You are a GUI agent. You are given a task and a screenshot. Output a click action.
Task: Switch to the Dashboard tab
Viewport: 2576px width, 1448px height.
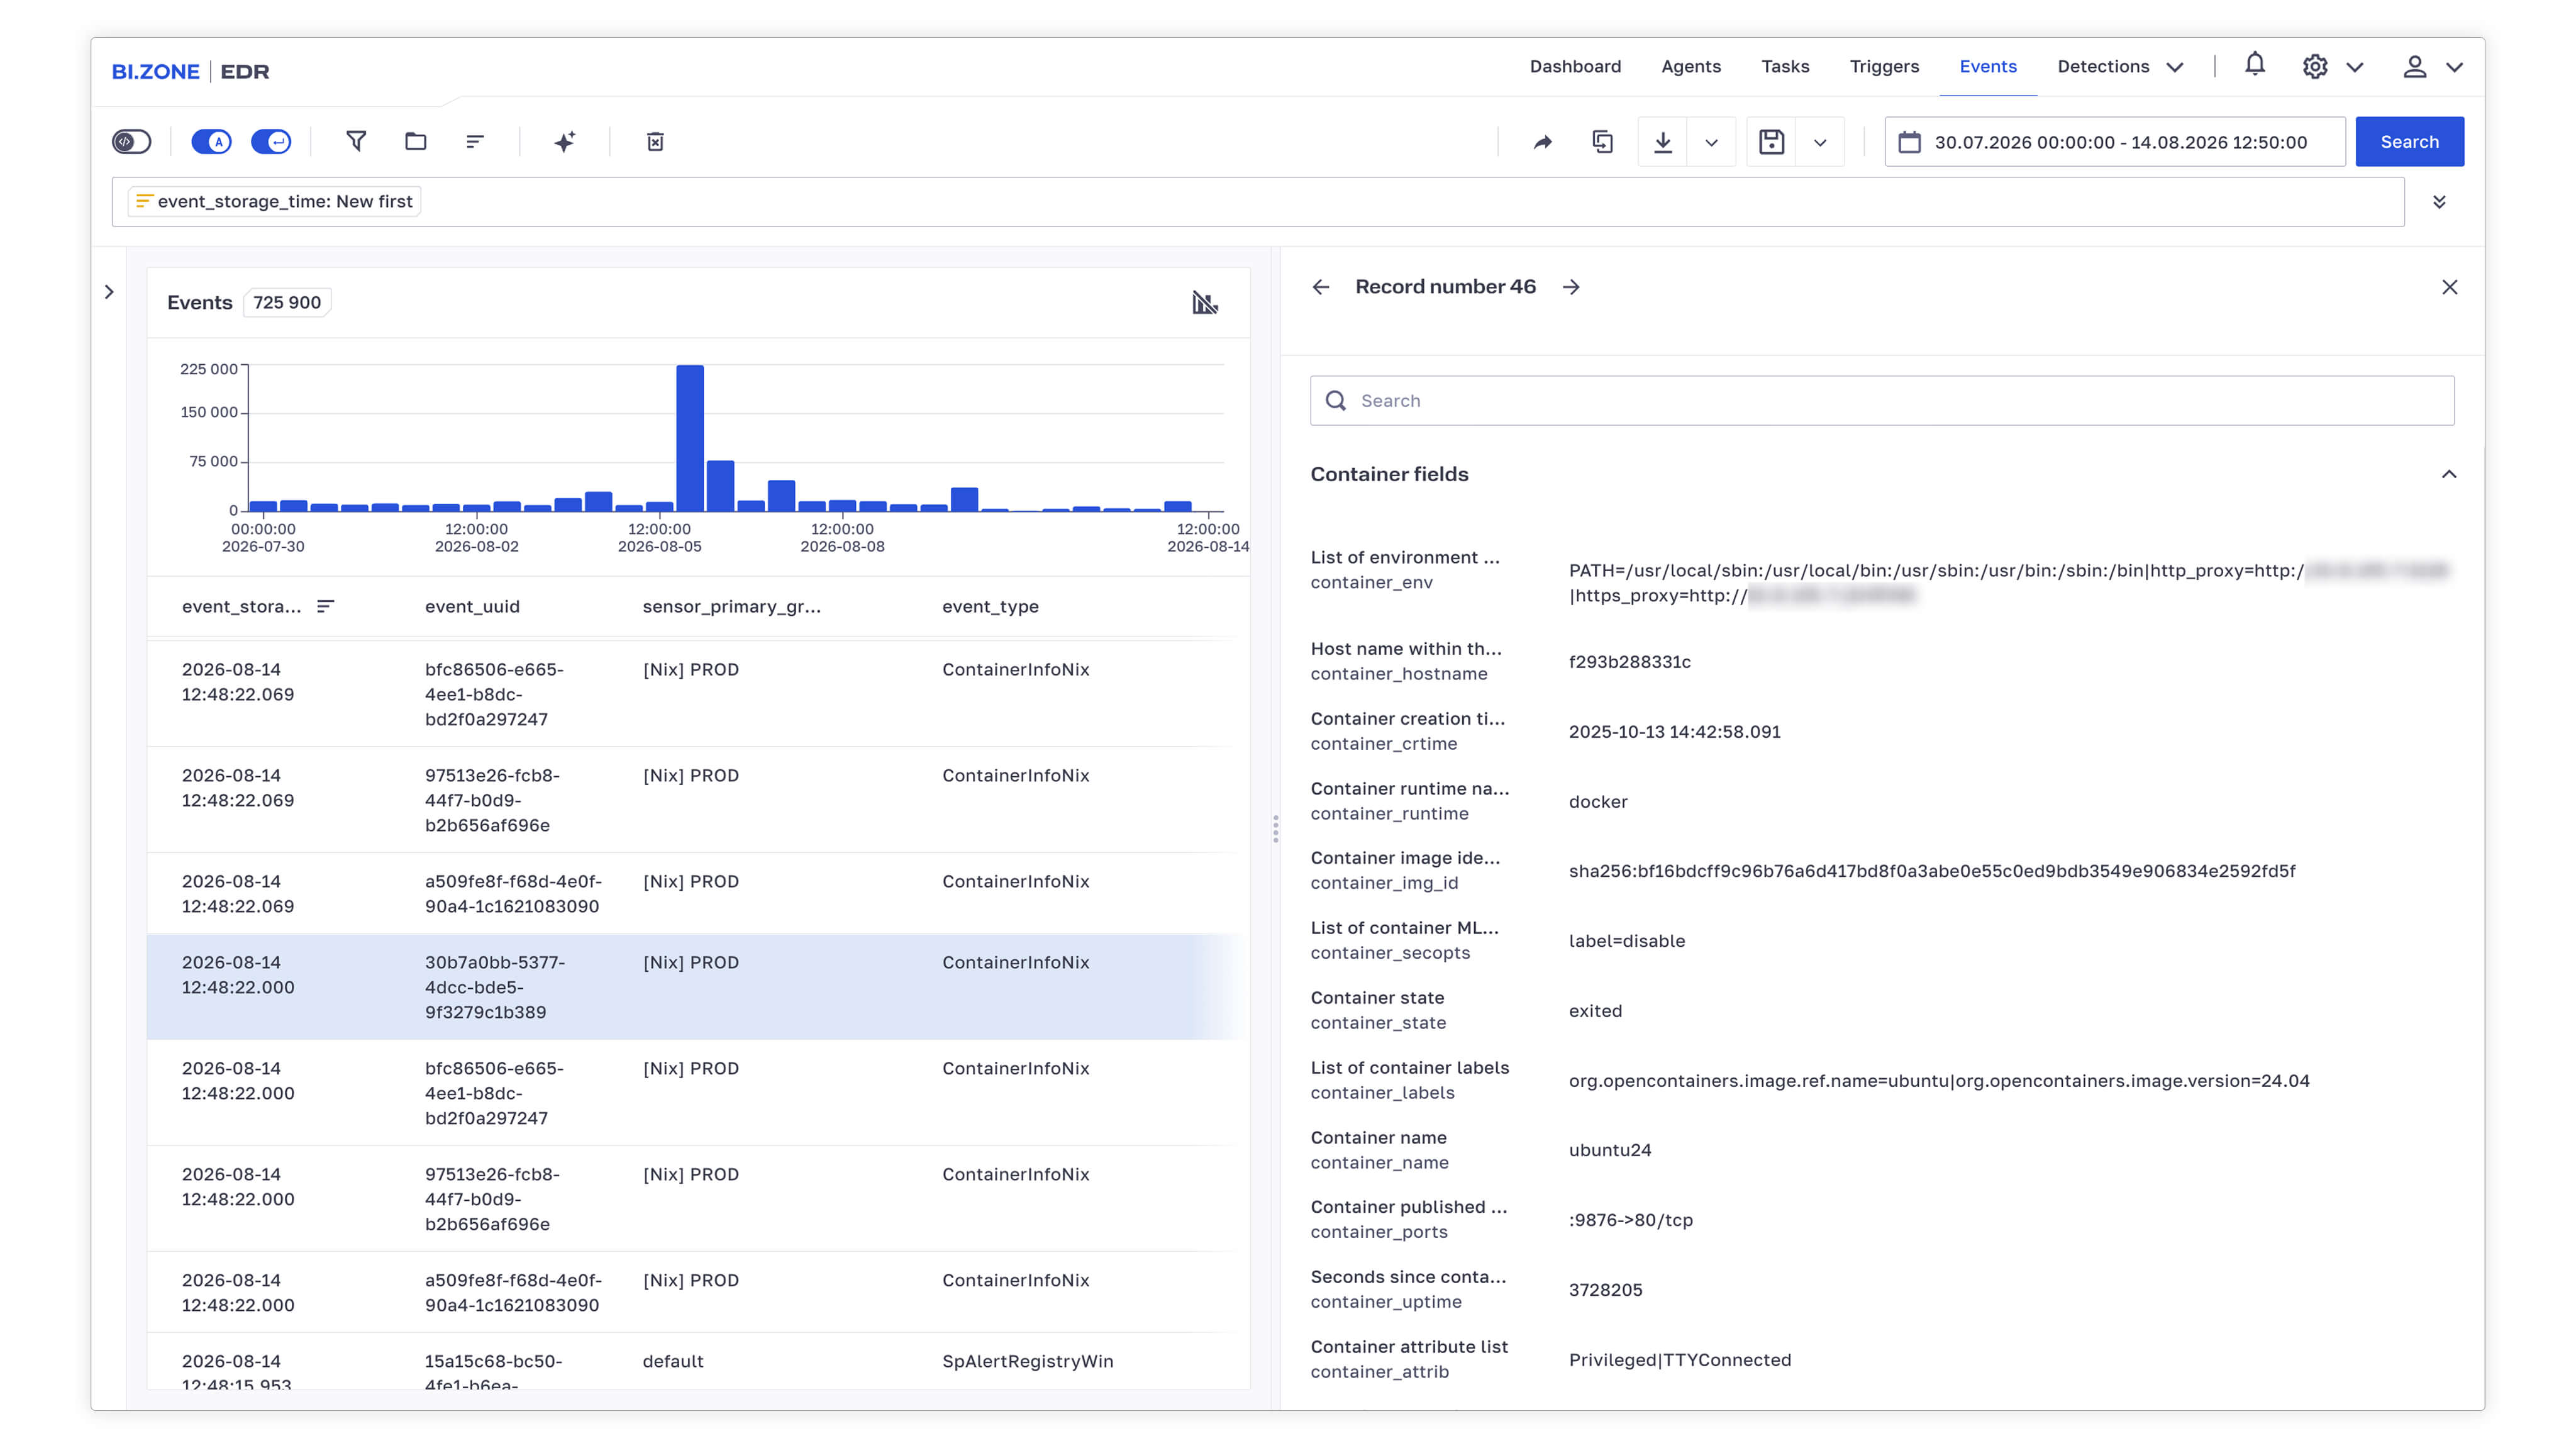click(1575, 67)
